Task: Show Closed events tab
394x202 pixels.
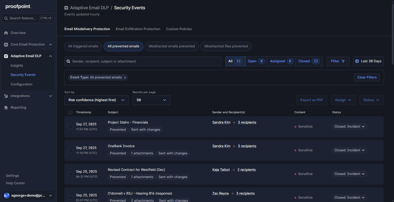Action: (309, 61)
